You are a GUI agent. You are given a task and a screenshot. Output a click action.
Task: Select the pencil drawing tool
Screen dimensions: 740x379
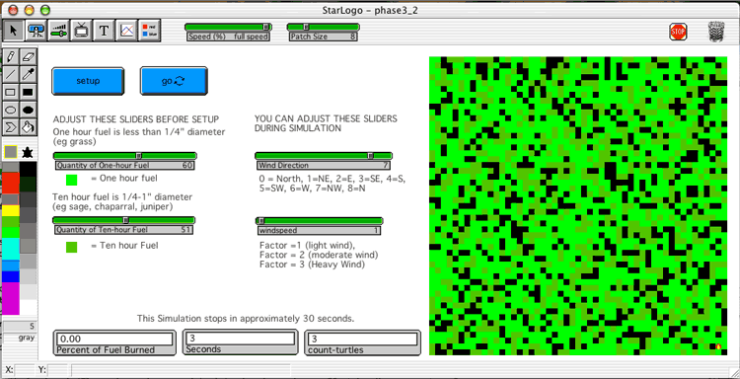[x=11, y=57]
